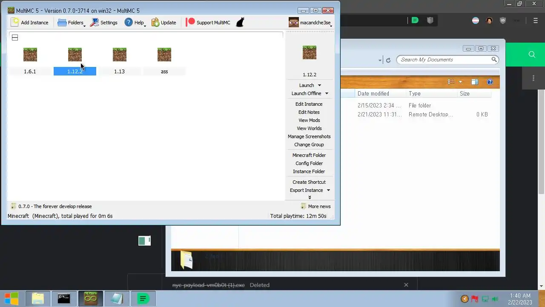
Task: Open the three-dot menu in the browser page
Action: click(534, 78)
